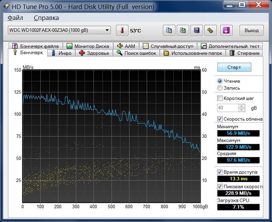Toggle the Время доступа checkbox

(220, 172)
